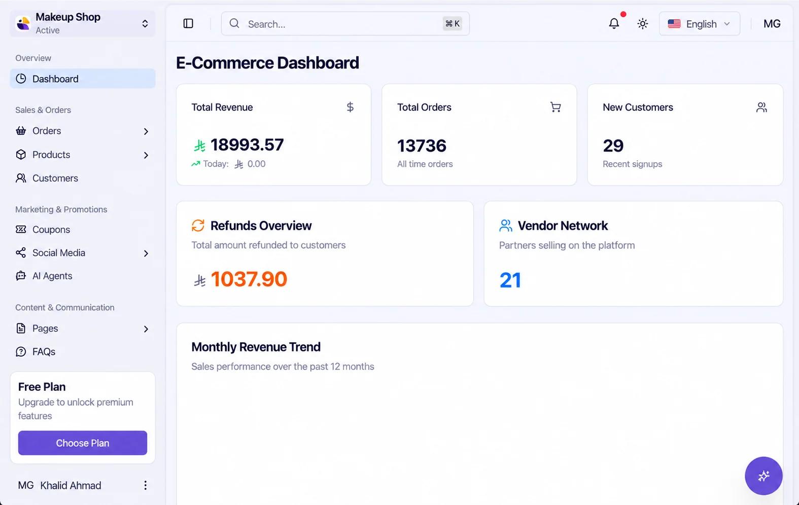This screenshot has height=505, width=799.
Task: Click the Monthly Revenue Trend heading
Action: pyautogui.click(x=256, y=347)
